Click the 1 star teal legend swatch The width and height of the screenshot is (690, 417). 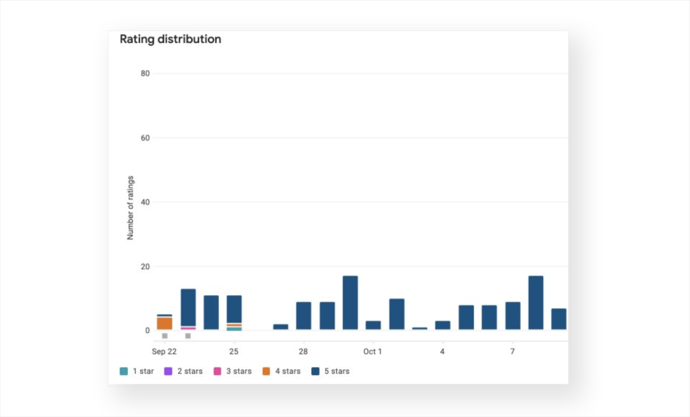(x=124, y=371)
